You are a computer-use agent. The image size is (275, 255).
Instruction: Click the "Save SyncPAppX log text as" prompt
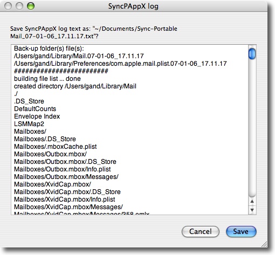94,32
